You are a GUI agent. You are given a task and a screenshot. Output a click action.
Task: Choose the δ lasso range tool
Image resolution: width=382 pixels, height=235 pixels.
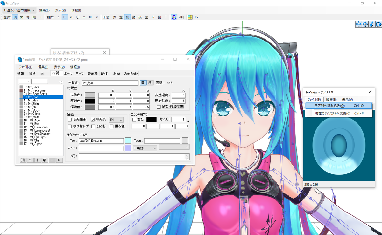tap(71, 17)
